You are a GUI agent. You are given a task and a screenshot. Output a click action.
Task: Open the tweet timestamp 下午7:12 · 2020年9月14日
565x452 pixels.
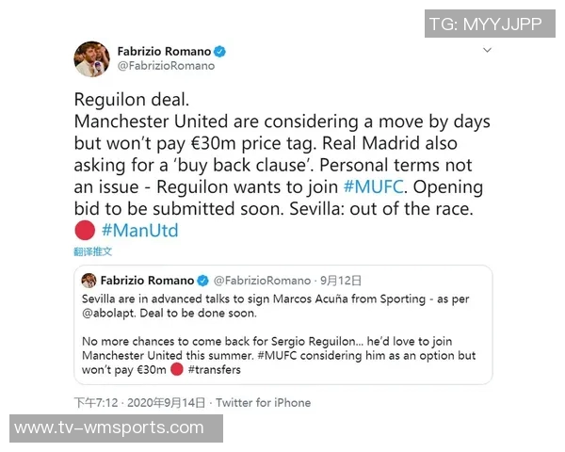139,403
